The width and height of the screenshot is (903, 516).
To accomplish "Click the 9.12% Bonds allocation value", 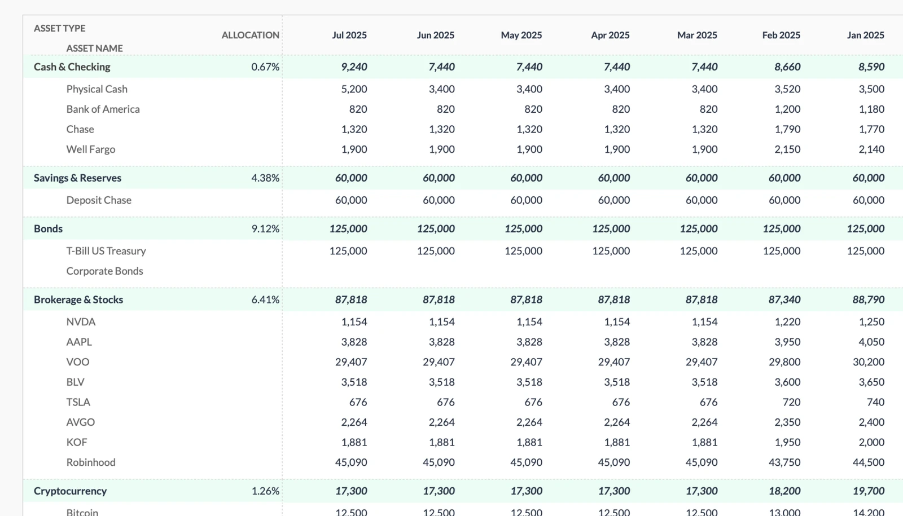I will (x=265, y=228).
